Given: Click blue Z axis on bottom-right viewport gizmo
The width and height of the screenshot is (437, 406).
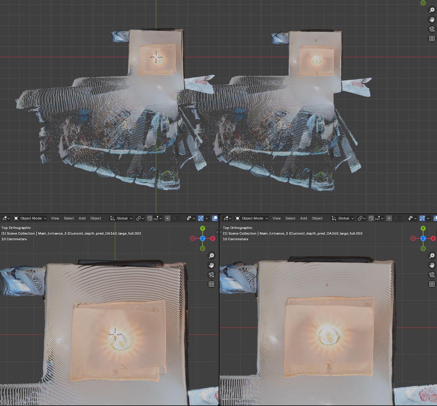Looking at the screenshot, I should coord(423,238).
